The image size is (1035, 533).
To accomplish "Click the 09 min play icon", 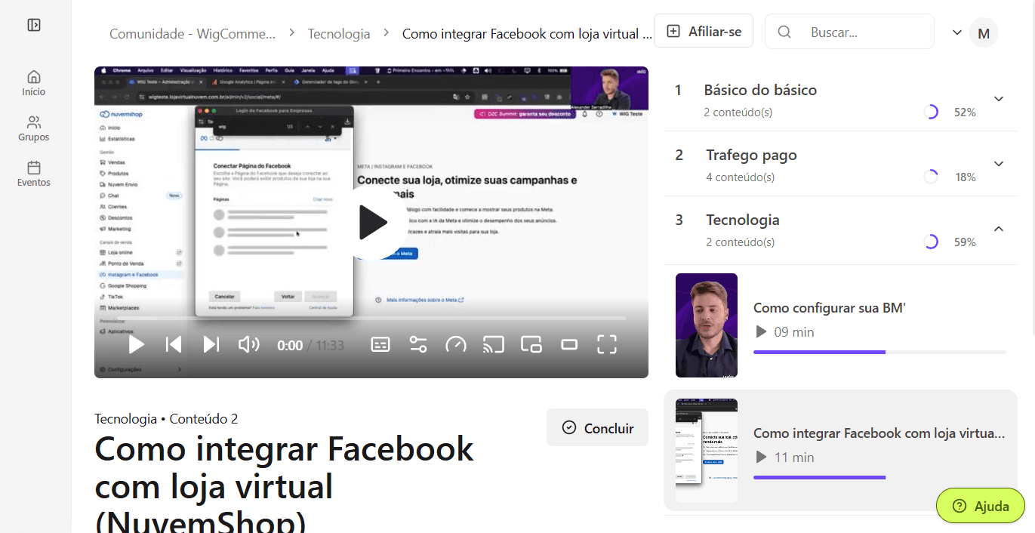I will tap(761, 331).
